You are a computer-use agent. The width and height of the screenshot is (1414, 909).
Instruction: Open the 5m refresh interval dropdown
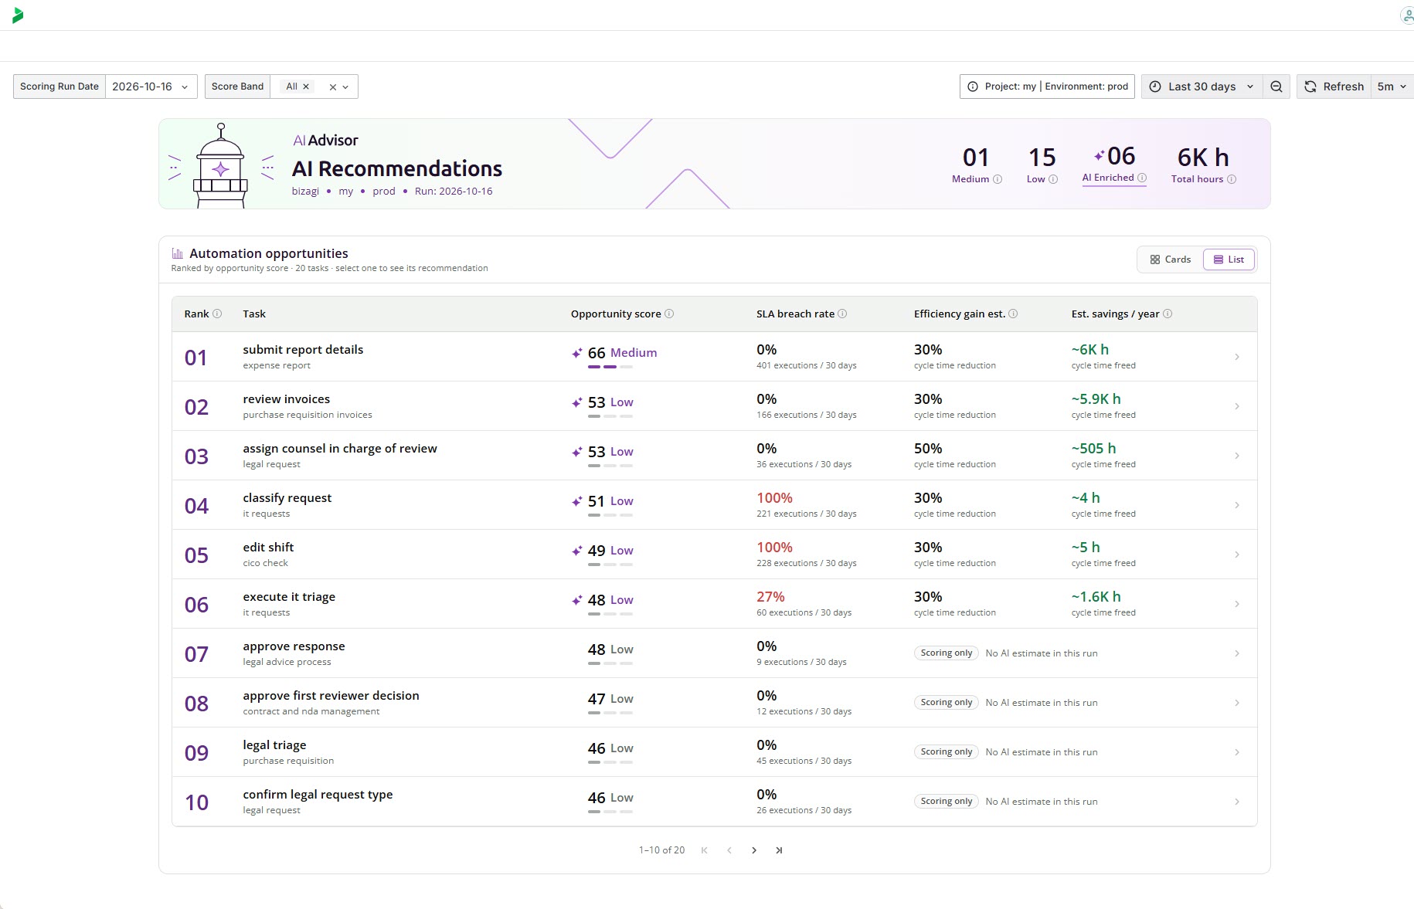tap(1392, 86)
